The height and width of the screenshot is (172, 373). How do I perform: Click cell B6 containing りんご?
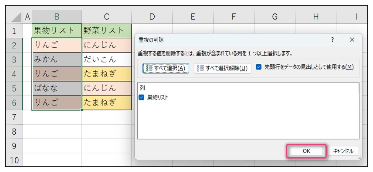pyautogui.click(x=57, y=103)
